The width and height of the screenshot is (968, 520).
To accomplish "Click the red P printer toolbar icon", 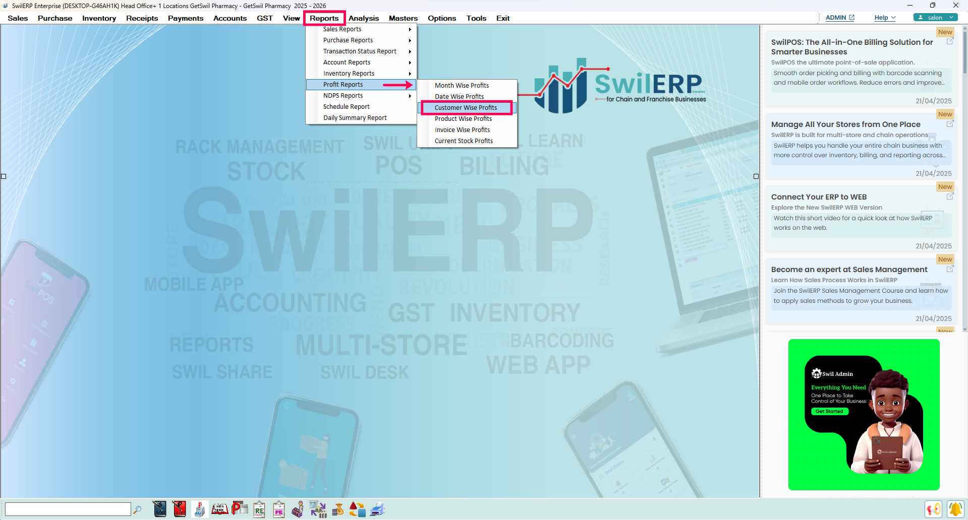I will click(x=240, y=509).
